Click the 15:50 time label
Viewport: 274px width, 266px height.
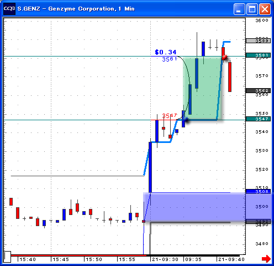click(94, 259)
